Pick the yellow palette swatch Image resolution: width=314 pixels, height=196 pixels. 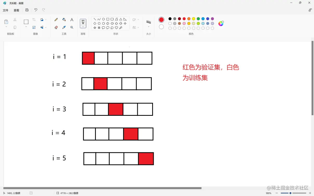click(193, 19)
